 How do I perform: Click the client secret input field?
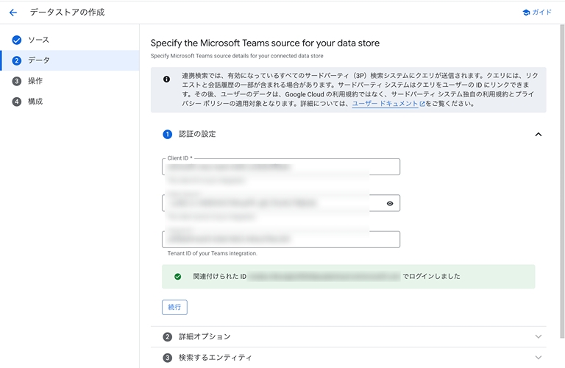coord(281,203)
